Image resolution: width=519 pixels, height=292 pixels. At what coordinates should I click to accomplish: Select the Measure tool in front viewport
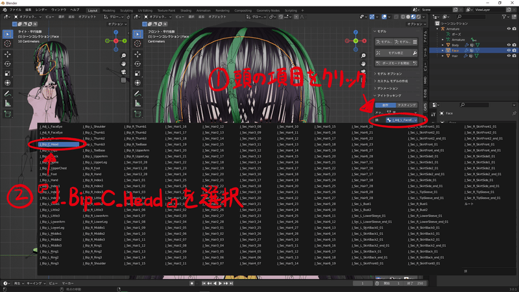(138, 104)
